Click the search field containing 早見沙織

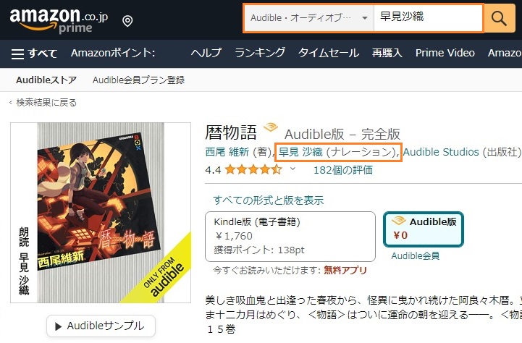pos(428,18)
